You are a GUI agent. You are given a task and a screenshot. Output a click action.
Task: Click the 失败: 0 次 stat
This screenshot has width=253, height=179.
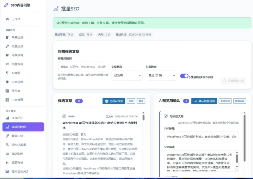pos(104,34)
